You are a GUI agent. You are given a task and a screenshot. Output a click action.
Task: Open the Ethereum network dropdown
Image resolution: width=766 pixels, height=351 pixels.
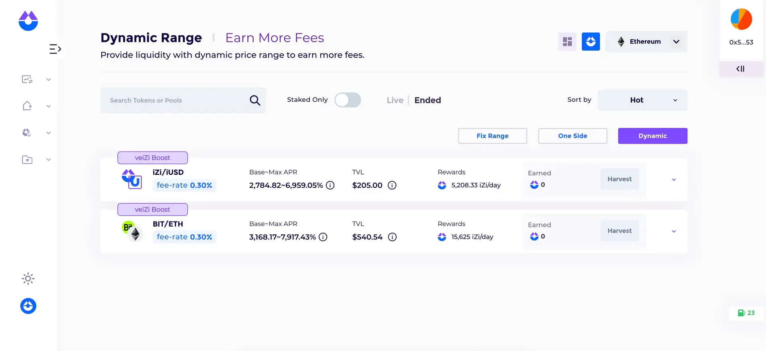point(646,41)
